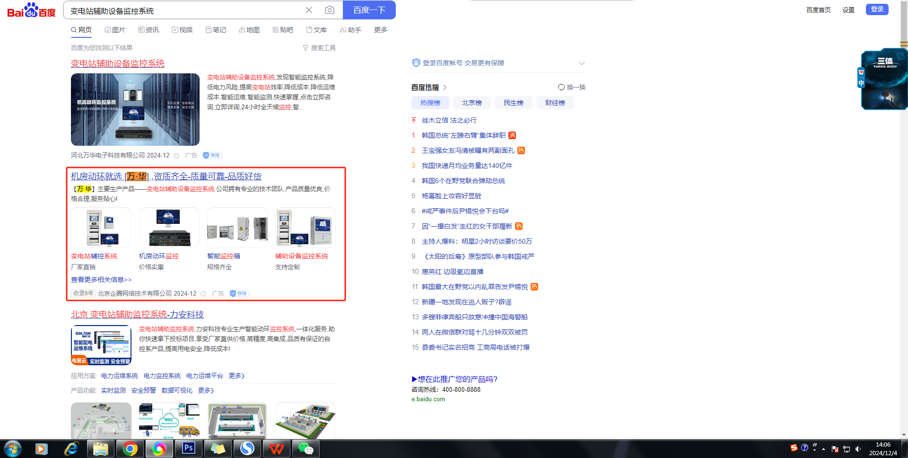
Task: Select the 财经榜 tab
Action: (x=555, y=103)
